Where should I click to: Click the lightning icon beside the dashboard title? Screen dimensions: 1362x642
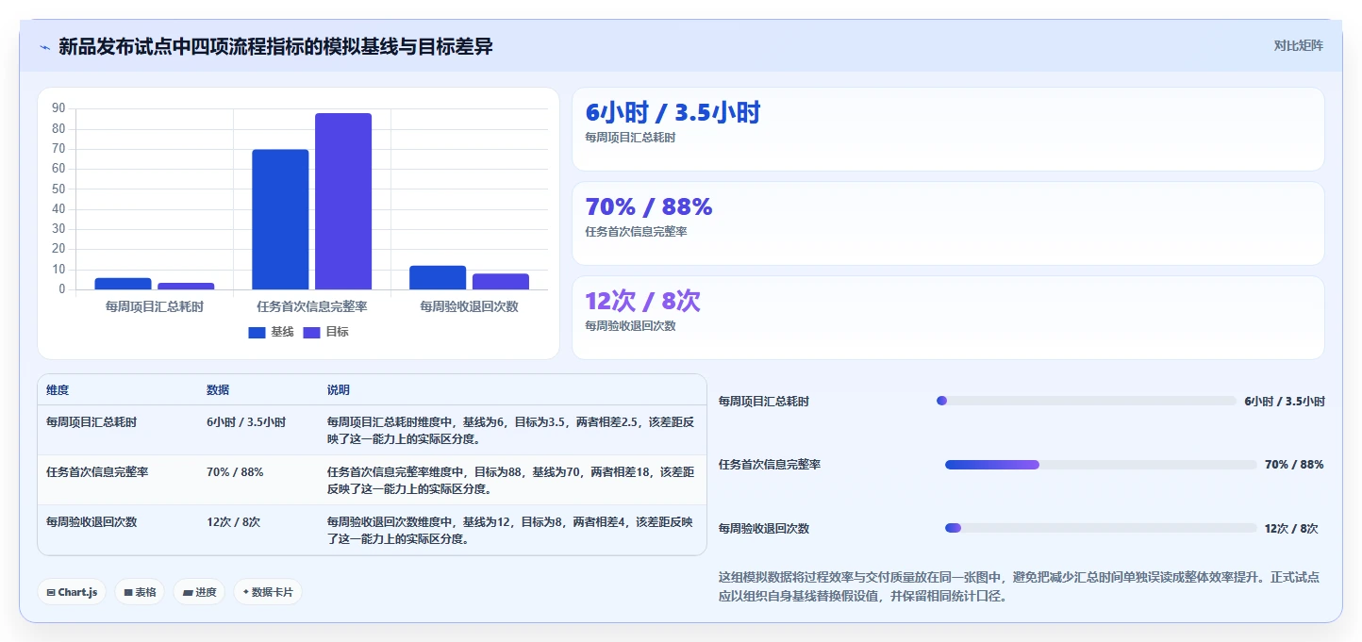(x=44, y=47)
